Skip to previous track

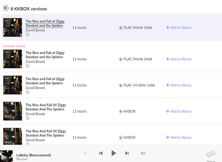(101, 153)
